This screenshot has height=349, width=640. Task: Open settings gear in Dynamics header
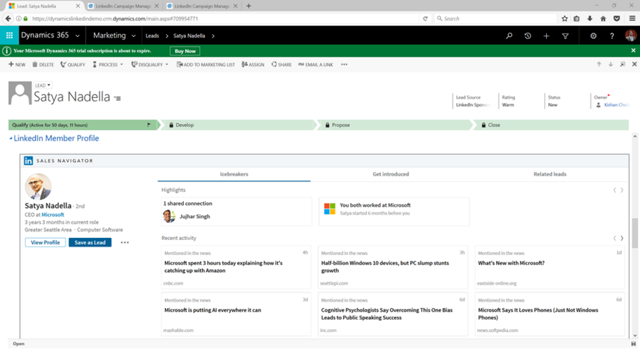(593, 36)
